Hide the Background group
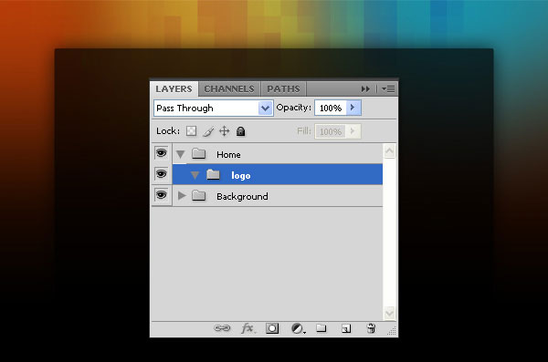548x362 pixels. [161, 195]
